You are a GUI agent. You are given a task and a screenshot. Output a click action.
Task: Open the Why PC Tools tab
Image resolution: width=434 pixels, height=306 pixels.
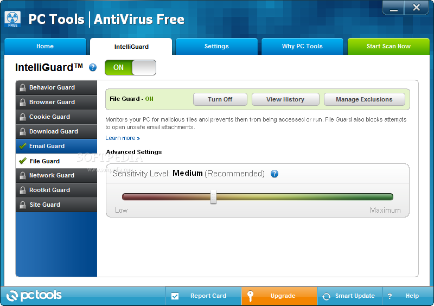302,46
